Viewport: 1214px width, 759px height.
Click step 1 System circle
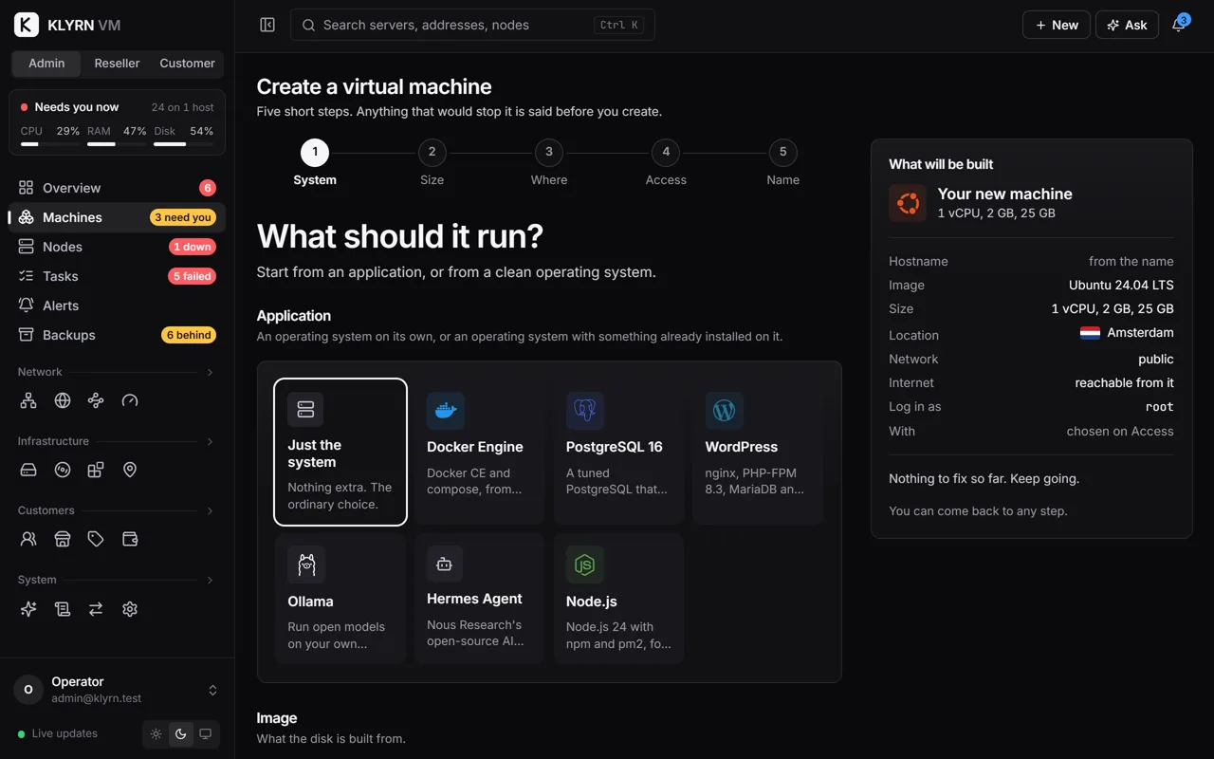(315, 152)
